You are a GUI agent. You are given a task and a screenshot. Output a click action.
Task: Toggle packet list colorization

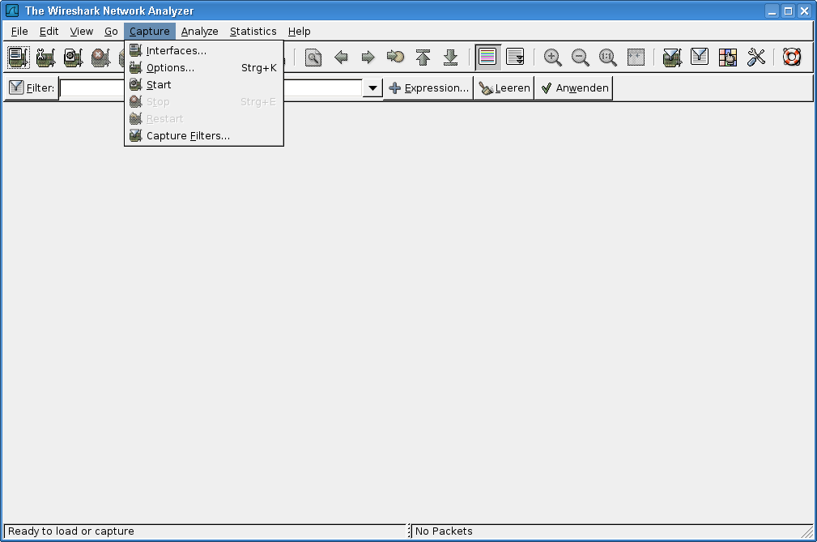[x=487, y=58]
